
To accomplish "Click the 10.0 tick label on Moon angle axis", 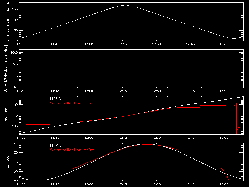I will pyautogui.click(x=14, y=64).
